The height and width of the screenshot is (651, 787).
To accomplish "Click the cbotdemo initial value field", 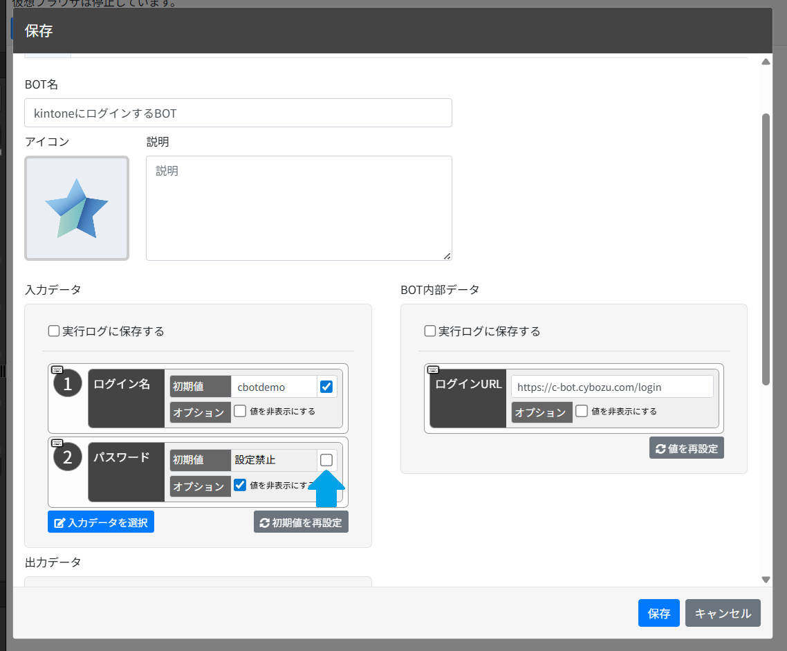I will pos(274,387).
